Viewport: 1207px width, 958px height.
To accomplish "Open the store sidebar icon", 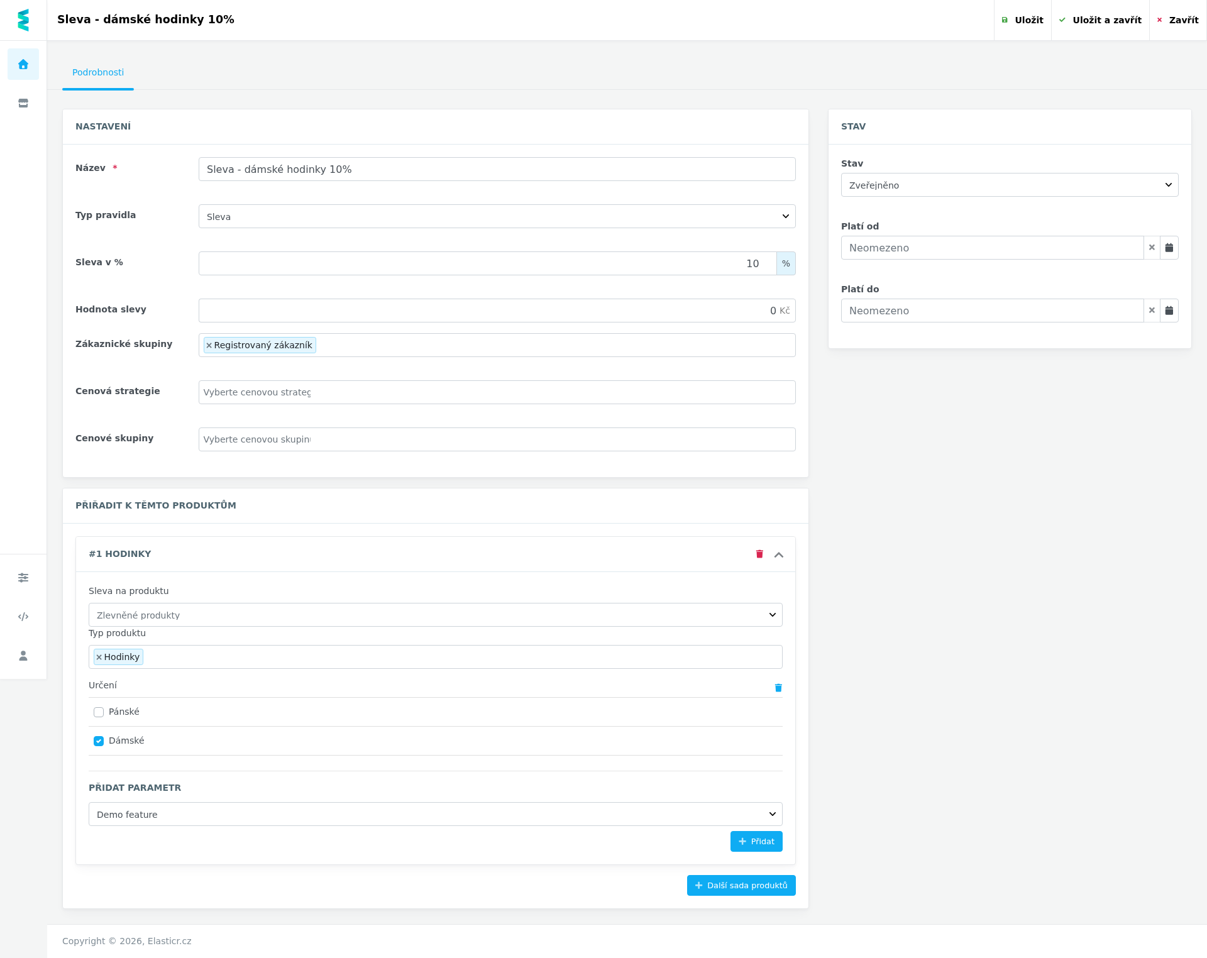I will point(23,103).
